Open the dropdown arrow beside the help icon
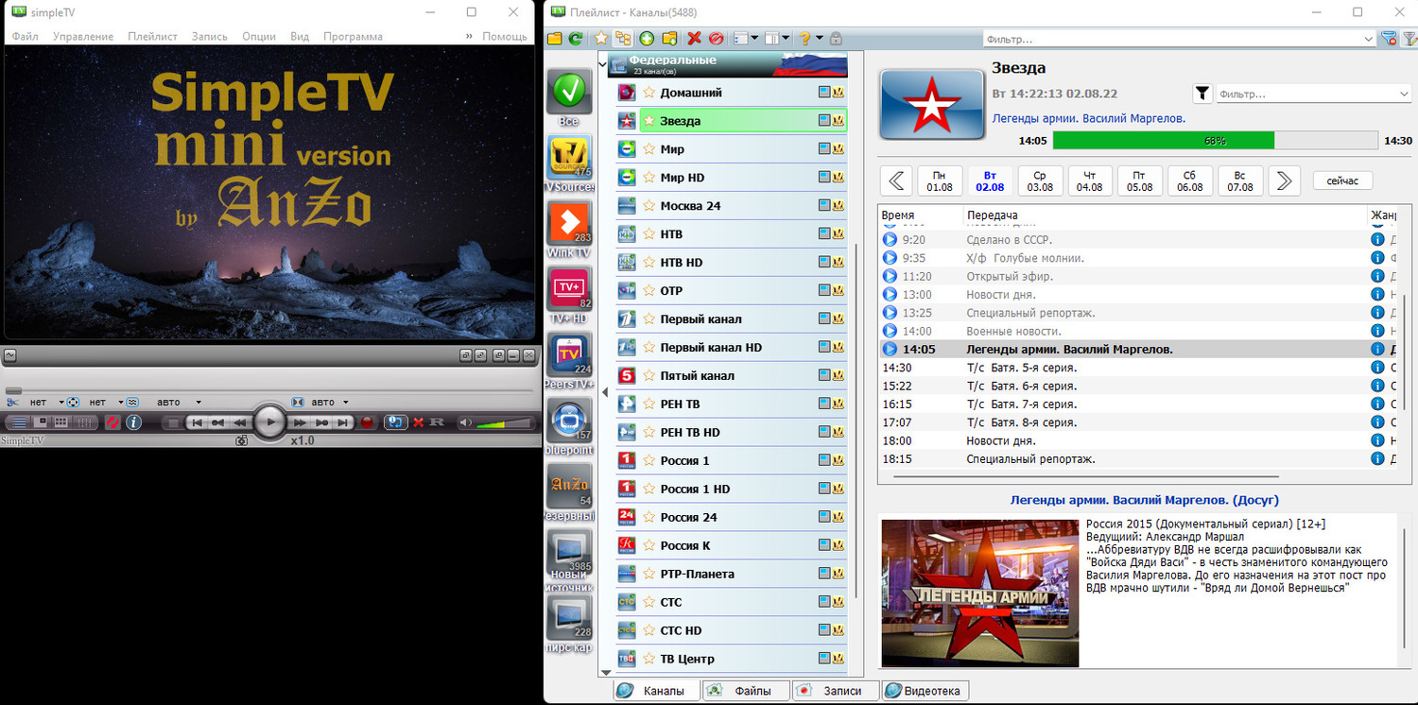Screen dimensions: 1418x705 [x=820, y=39]
